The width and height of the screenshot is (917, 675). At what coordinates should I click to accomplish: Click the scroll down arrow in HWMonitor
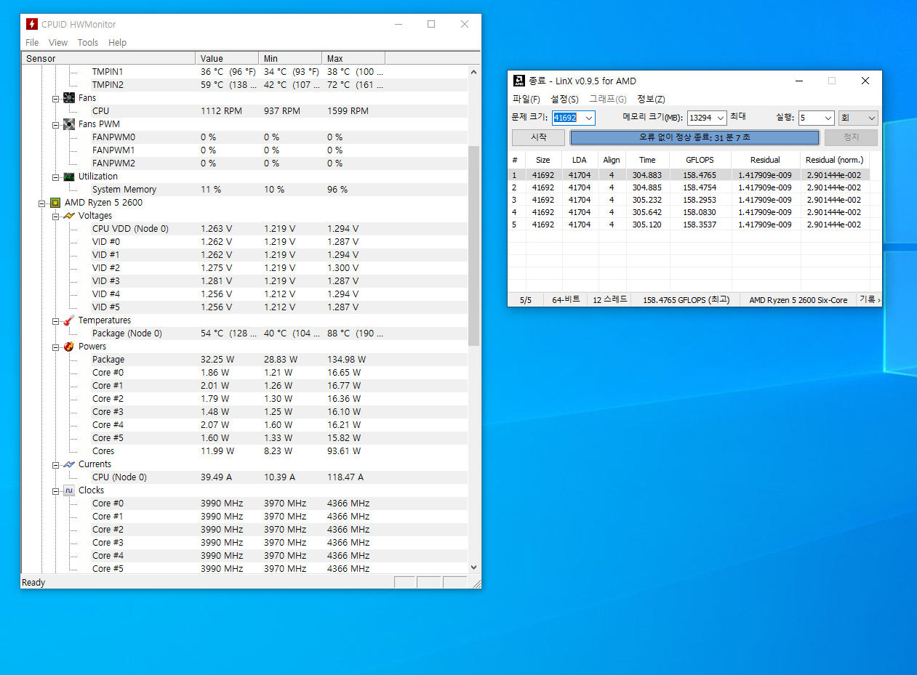click(473, 567)
